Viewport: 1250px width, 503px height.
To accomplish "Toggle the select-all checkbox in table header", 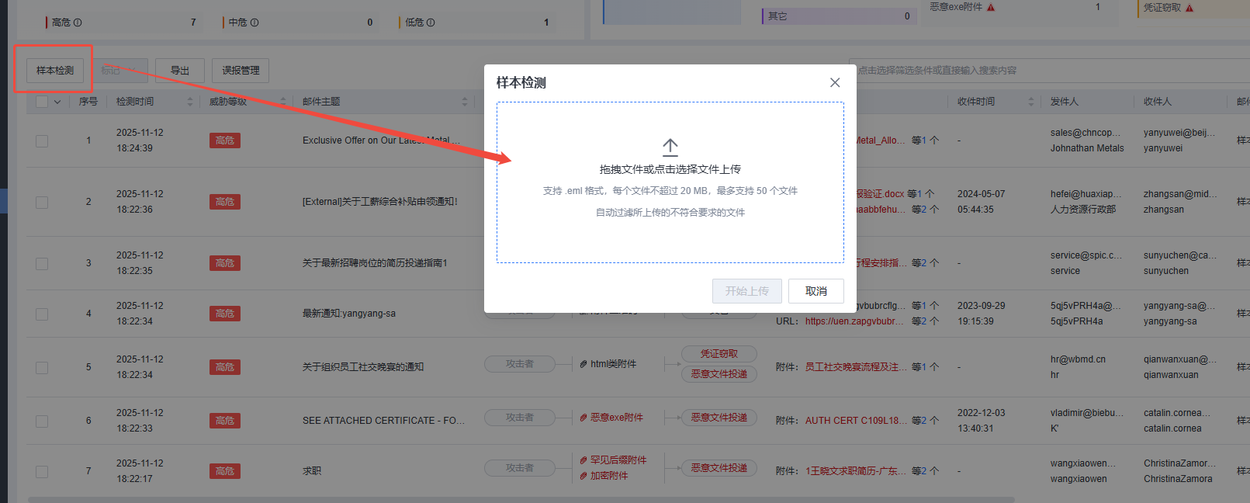I will (42, 102).
